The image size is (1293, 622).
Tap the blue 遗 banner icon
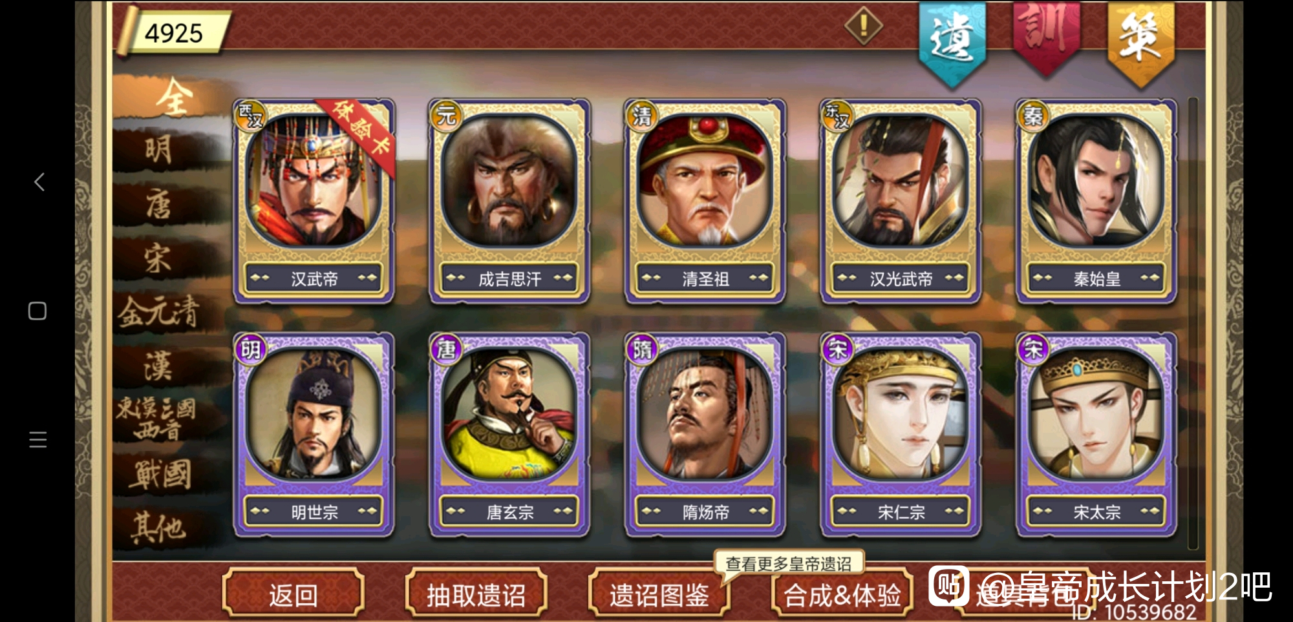click(952, 43)
